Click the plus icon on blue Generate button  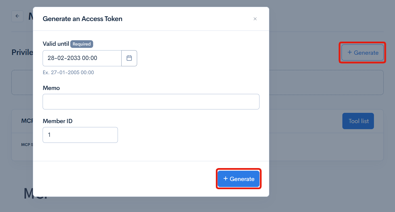[x=225, y=179]
